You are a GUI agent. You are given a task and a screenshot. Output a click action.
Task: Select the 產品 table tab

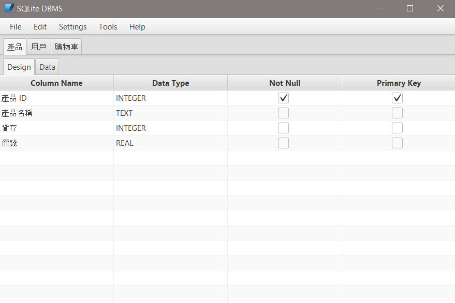pyautogui.click(x=15, y=47)
